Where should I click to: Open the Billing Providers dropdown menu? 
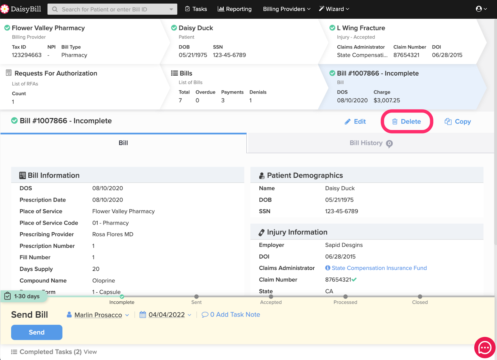[x=287, y=9]
